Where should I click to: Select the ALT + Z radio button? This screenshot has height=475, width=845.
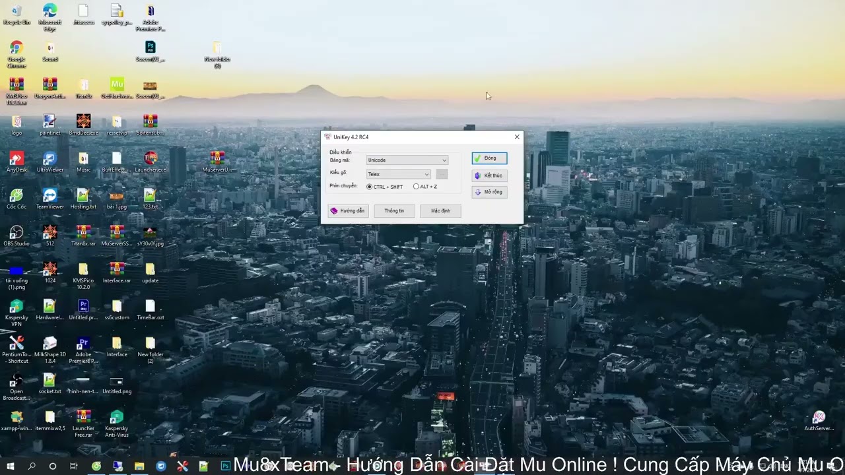[425, 187]
